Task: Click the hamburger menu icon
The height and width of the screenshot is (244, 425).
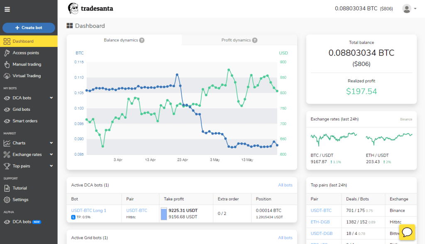Action: [6, 9]
